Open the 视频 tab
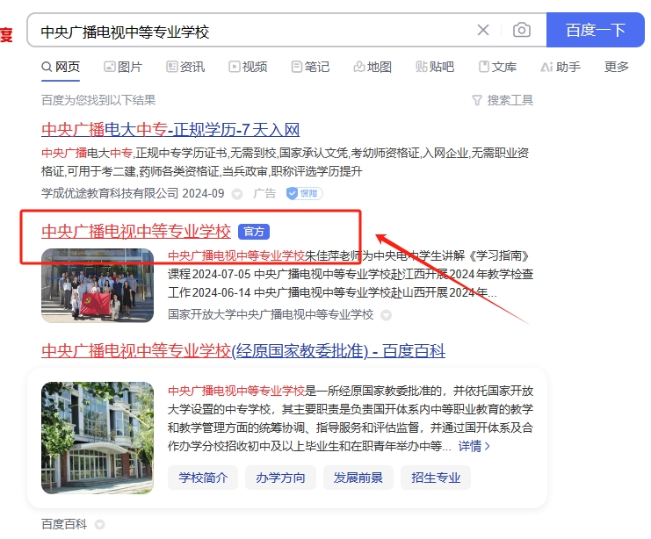The height and width of the screenshot is (539, 651). 248,67
